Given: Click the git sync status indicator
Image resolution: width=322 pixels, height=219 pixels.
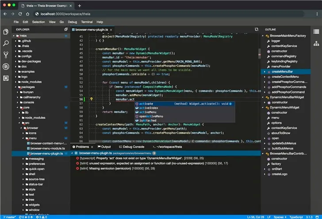Looking at the screenshot, I should click(x=26, y=217).
